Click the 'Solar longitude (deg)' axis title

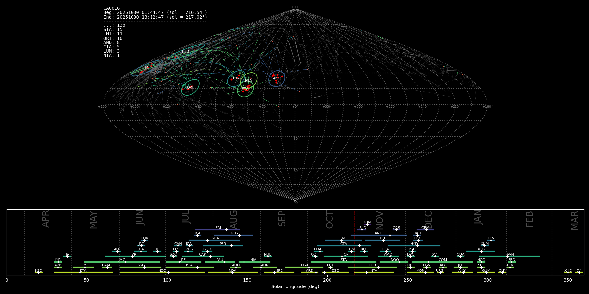click(x=295, y=287)
